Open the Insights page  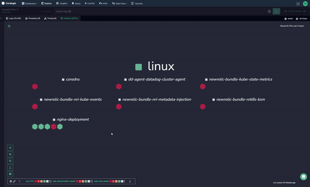pyautogui.click(x=61, y=4)
